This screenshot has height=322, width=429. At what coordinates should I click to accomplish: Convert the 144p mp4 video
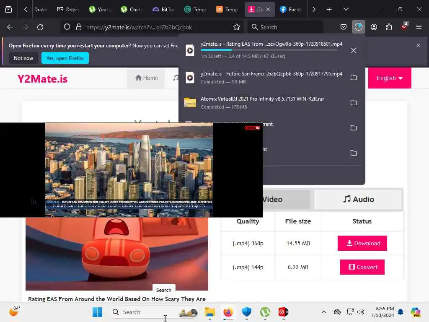pyautogui.click(x=362, y=267)
